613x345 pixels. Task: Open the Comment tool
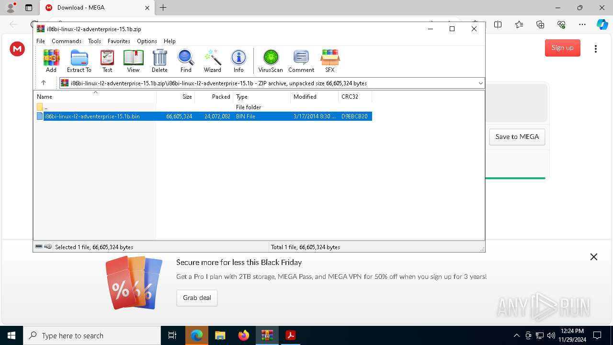coord(301,61)
